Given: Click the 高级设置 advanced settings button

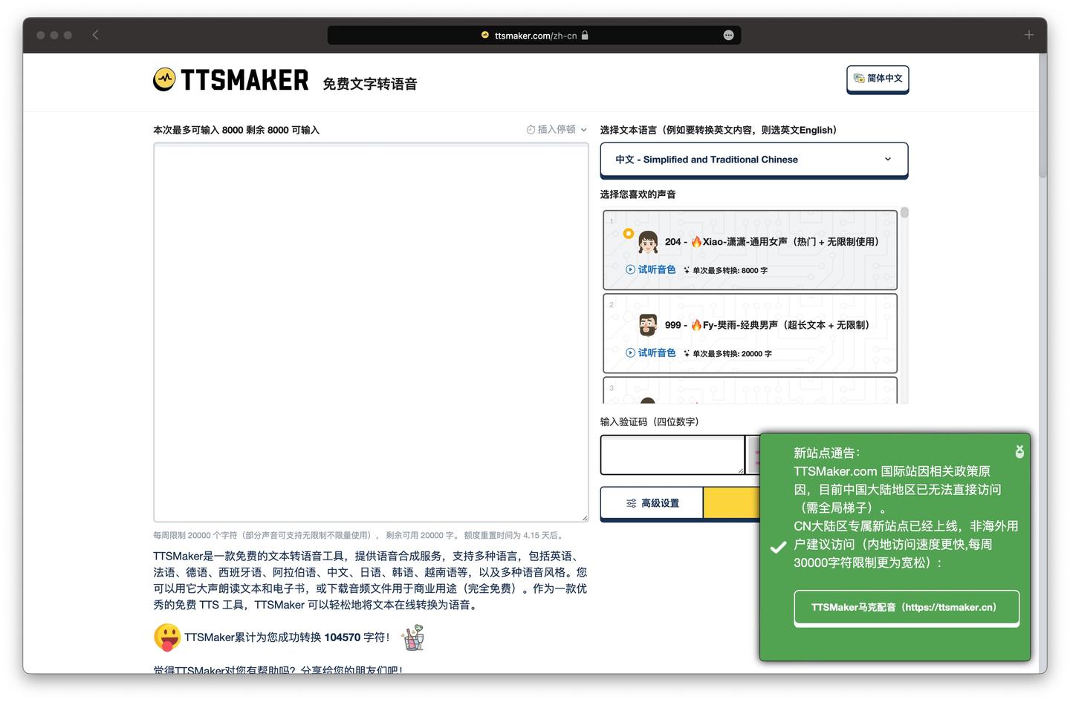Looking at the screenshot, I should click(x=651, y=503).
